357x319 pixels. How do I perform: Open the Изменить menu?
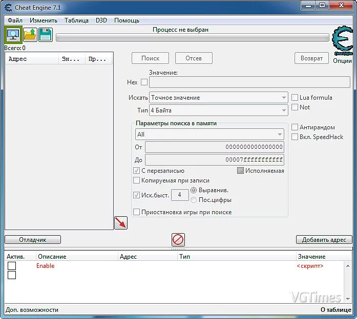pyautogui.click(x=44, y=20)
